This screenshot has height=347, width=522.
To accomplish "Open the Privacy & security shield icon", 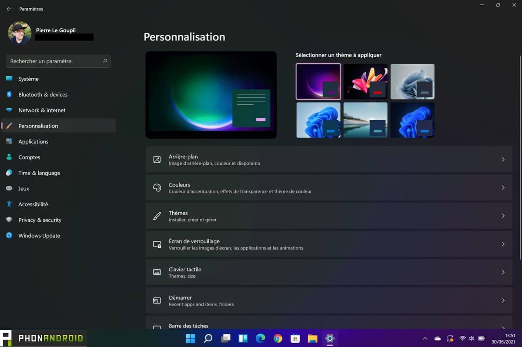I will (x=9, y=220).
